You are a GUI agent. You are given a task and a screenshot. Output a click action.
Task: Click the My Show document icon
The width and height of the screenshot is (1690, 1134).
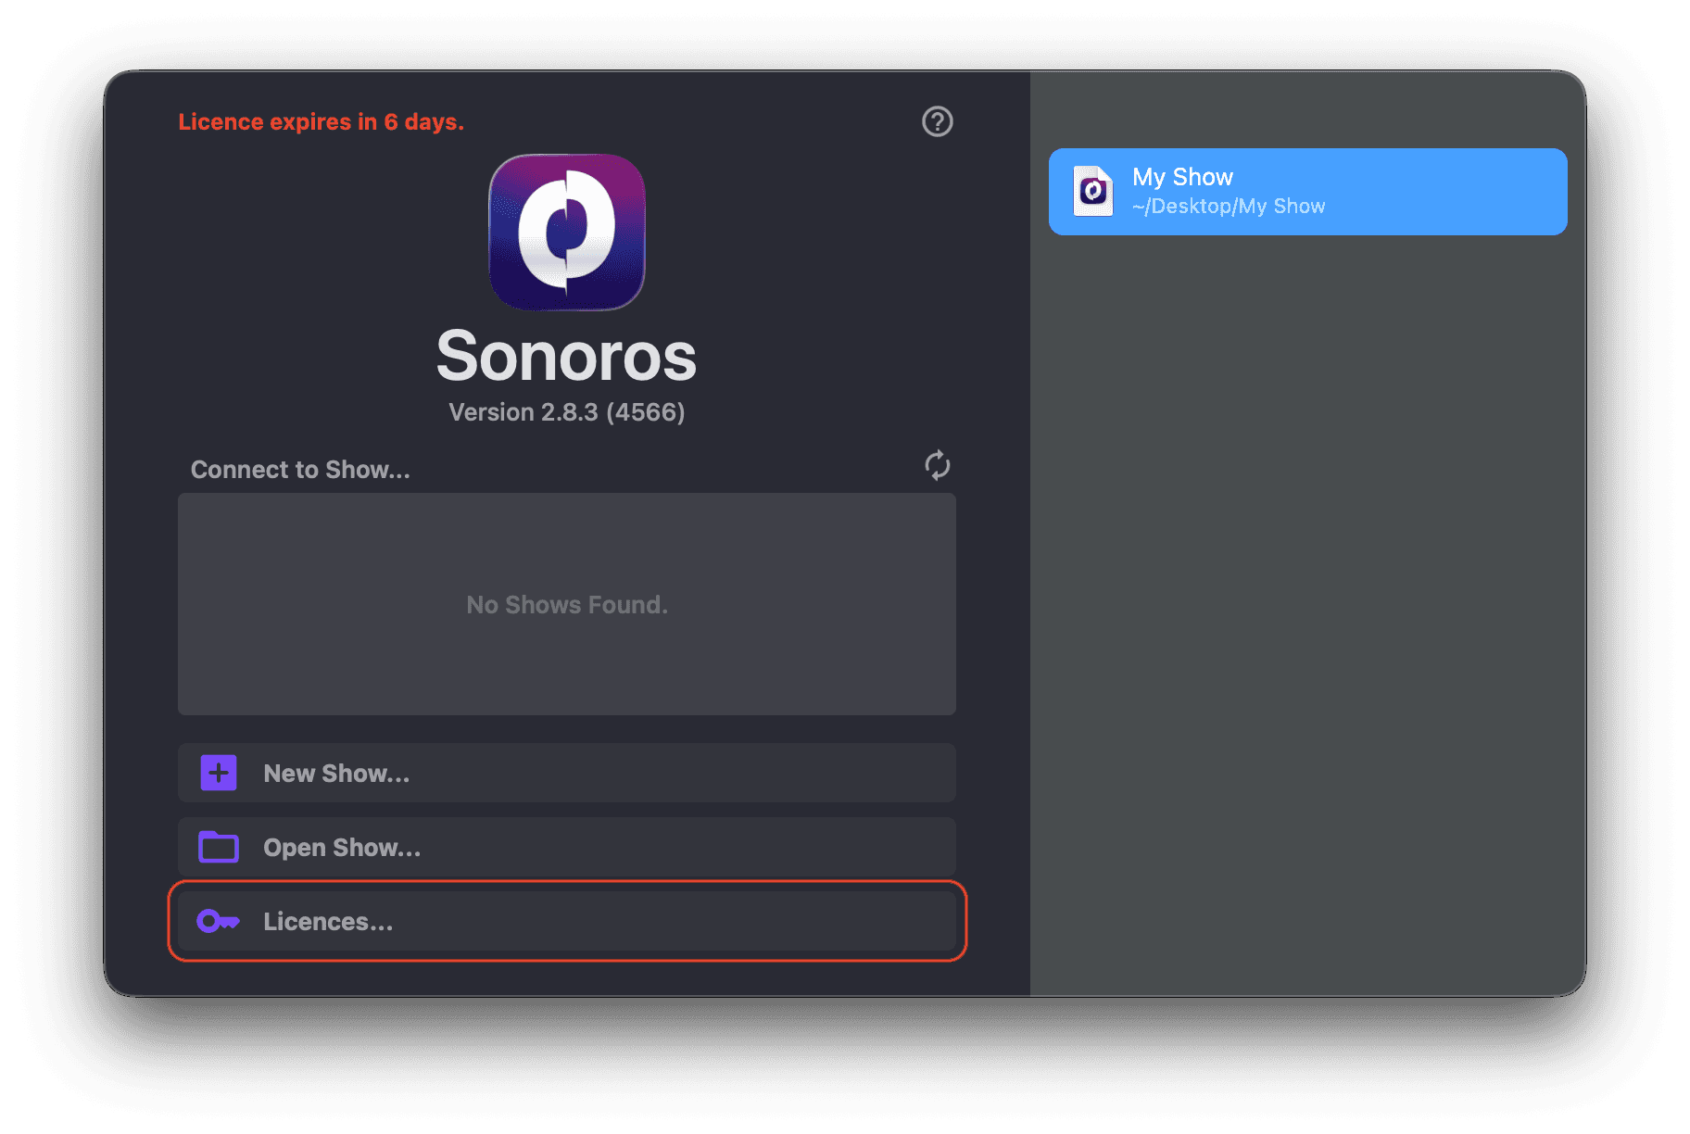[1093, 191]
